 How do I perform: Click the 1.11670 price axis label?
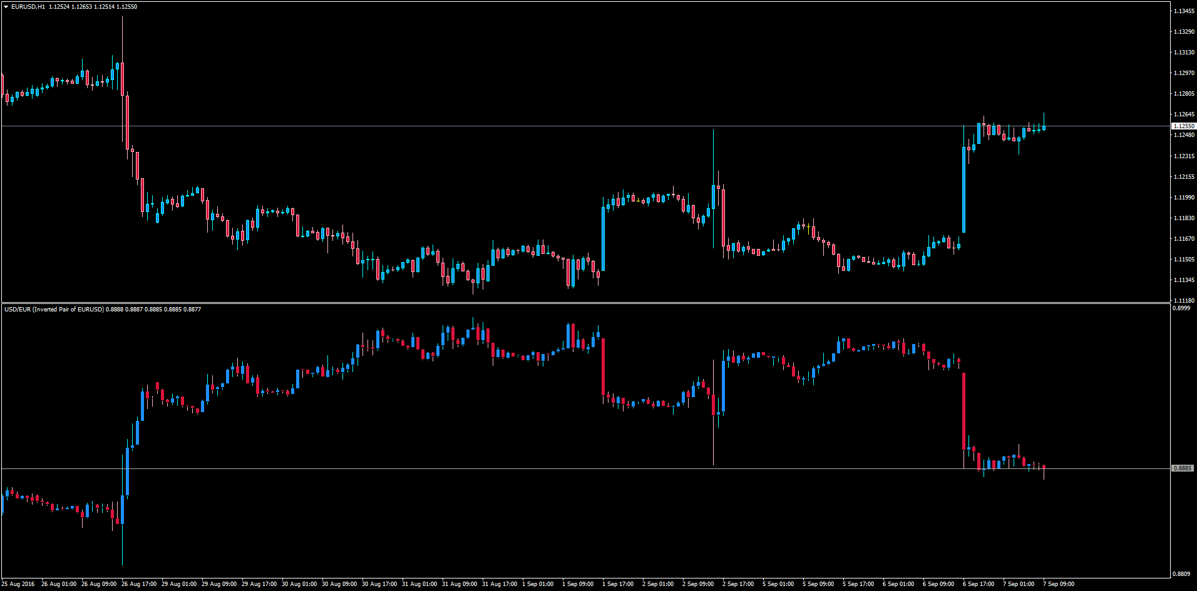1184,239
